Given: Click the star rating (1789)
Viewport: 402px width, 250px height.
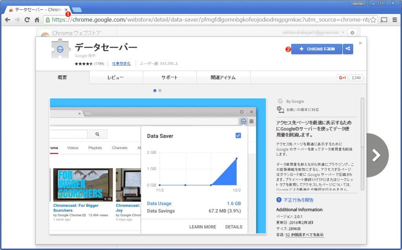Looking at the screenshot, I should click(89, 64).
